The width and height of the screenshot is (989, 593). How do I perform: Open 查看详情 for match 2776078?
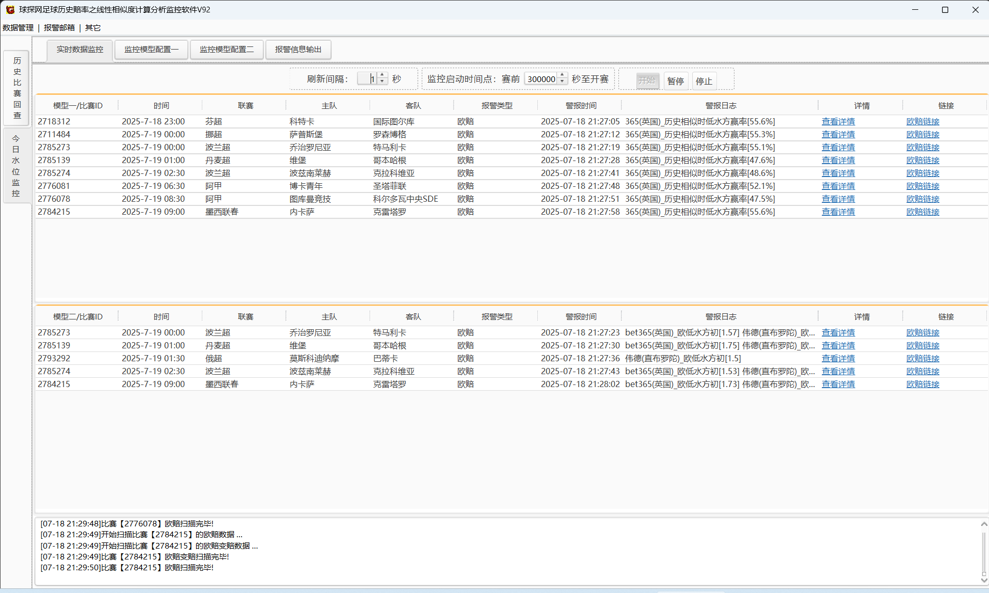[x=838, y=199]
